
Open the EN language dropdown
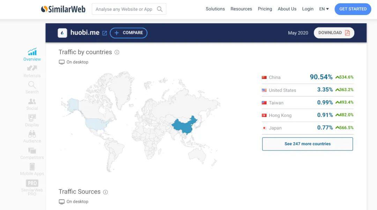[x=324, y=9]
